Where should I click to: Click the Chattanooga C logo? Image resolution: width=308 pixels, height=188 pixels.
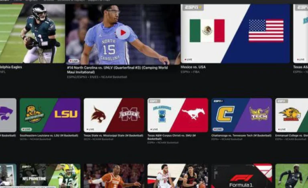coord(225,114)
